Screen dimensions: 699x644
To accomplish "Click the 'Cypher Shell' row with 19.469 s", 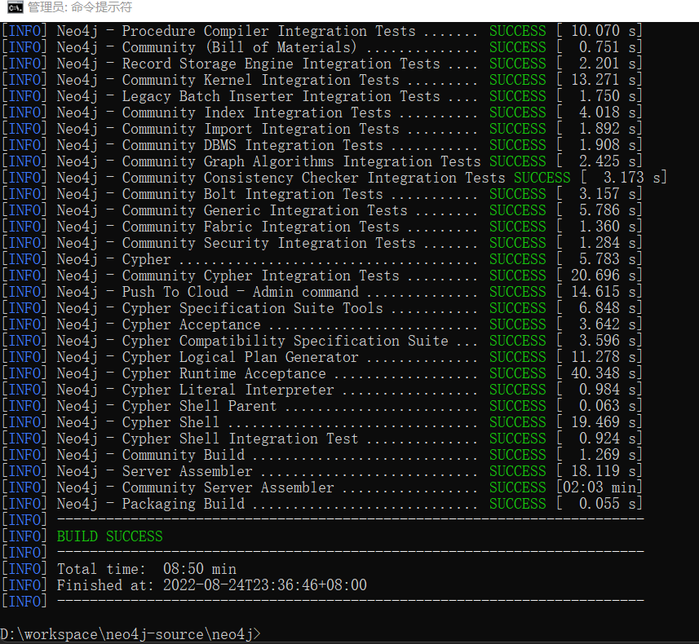I will point(322,422).
